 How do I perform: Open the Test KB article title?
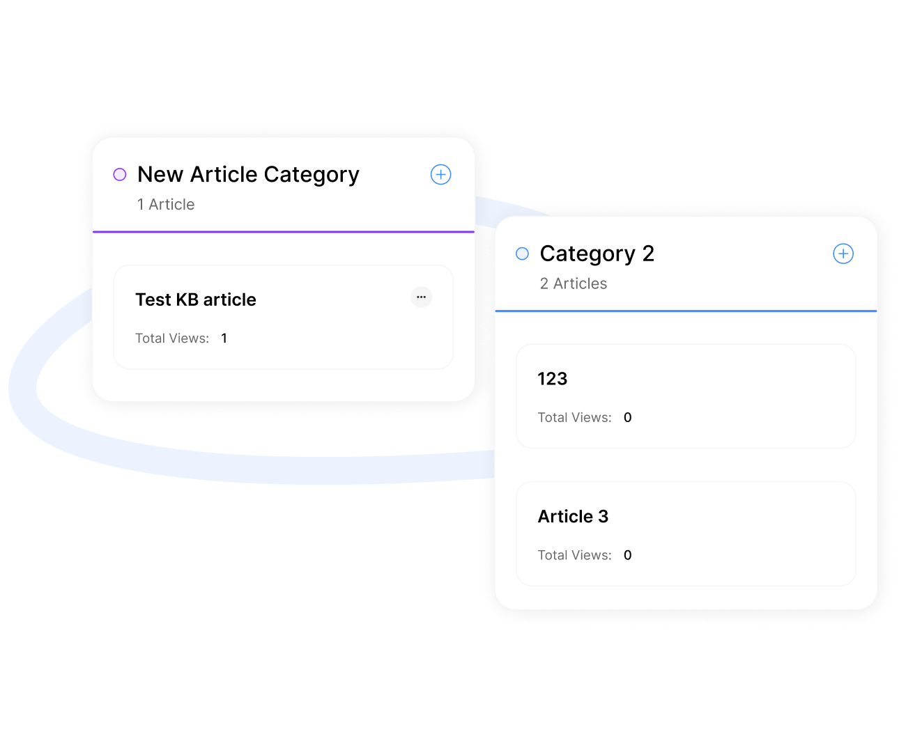(x=196, y=299)
